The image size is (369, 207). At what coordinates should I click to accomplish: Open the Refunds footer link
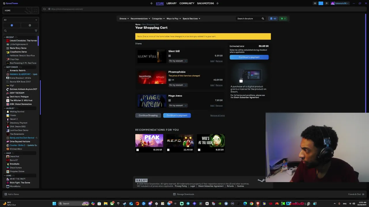[x=230, y=186]
